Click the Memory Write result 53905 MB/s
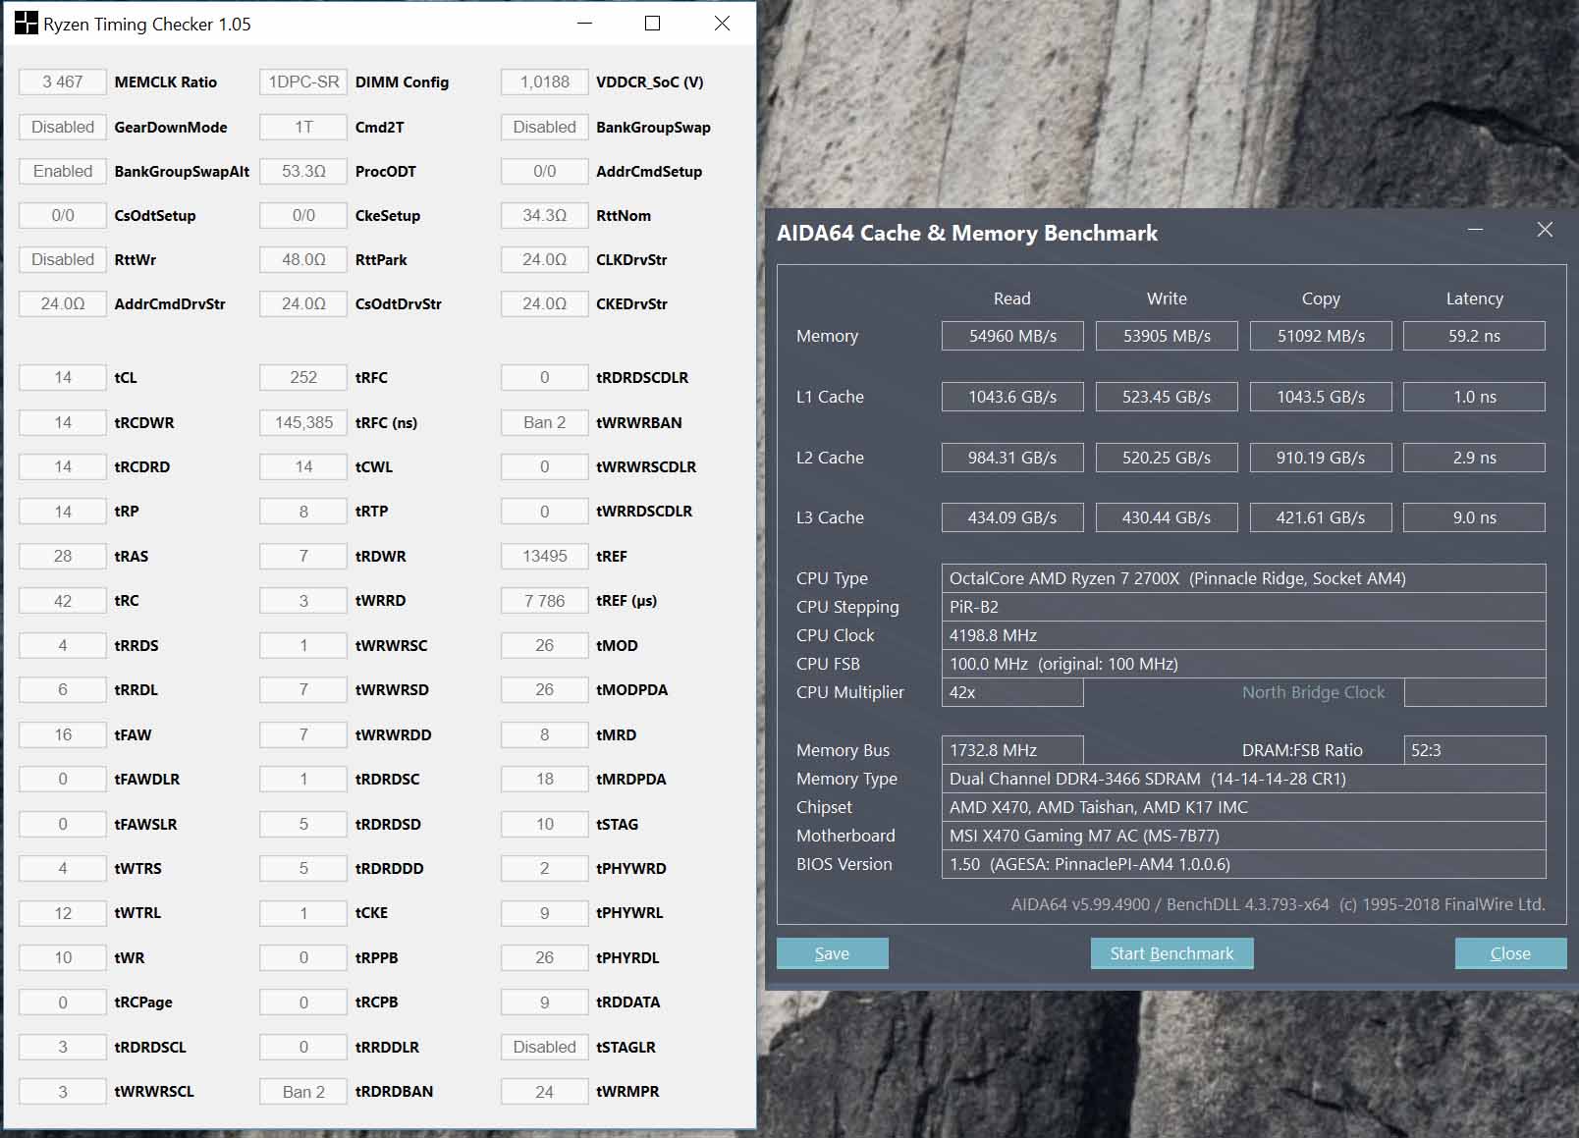1579x1138 pixels. (1167, 336)
